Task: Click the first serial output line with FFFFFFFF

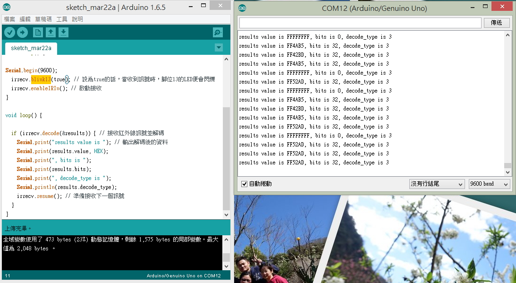Action: point(315,37)
